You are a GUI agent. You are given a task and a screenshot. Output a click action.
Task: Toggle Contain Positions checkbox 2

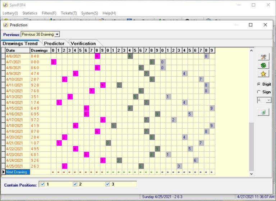click(x=75, y=184)
